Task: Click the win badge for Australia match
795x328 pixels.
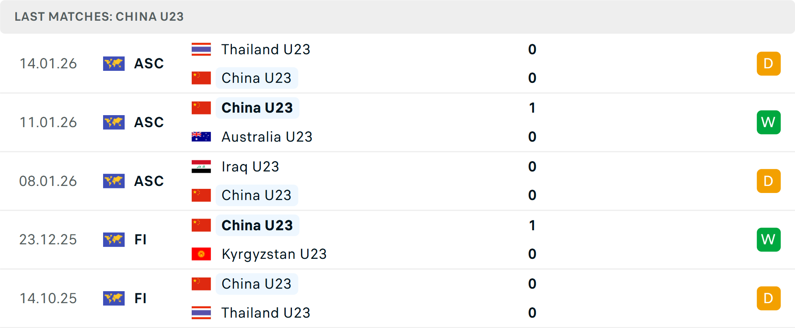Action: pyautogui.click(x=768, y=122)
